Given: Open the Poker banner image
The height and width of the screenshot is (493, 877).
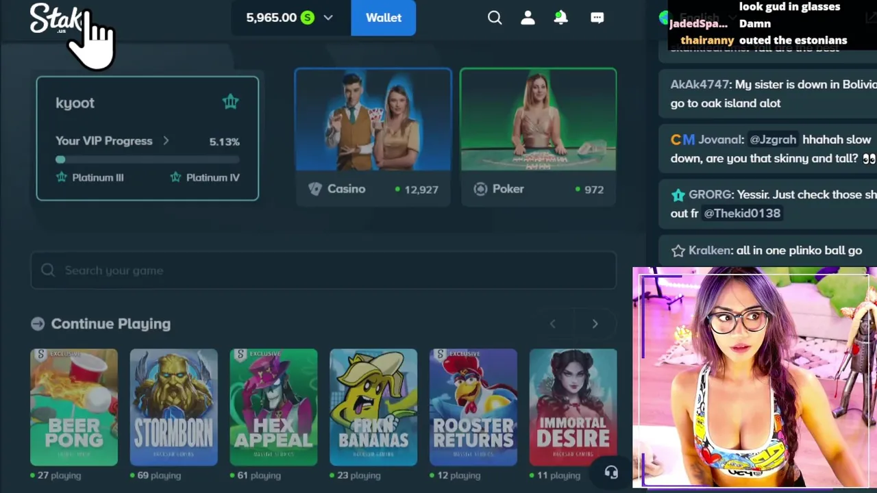Looking at the screenshot, I should tap(539, 120).
